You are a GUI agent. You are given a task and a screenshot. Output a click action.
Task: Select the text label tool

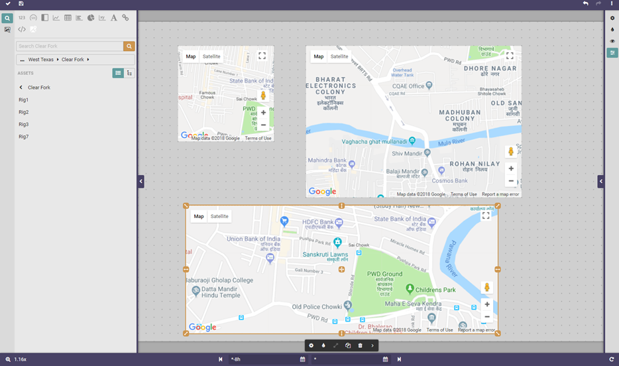pos(114,18)
